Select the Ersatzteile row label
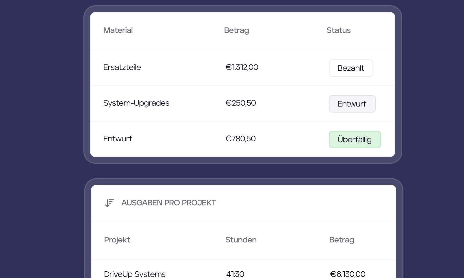Image resolution: width=464 pixels, height=278 pixels. point(122,67)
